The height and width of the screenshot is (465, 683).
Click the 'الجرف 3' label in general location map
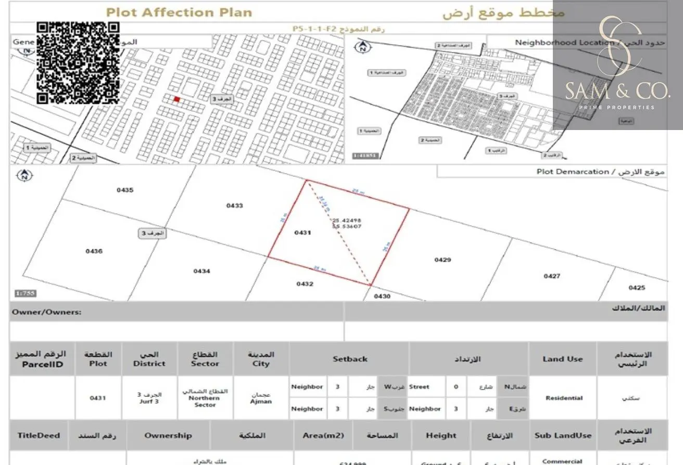tap(223, 99)
